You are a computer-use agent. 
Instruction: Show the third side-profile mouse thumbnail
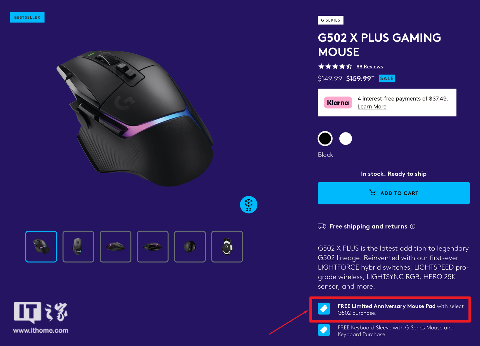[115, 247]
